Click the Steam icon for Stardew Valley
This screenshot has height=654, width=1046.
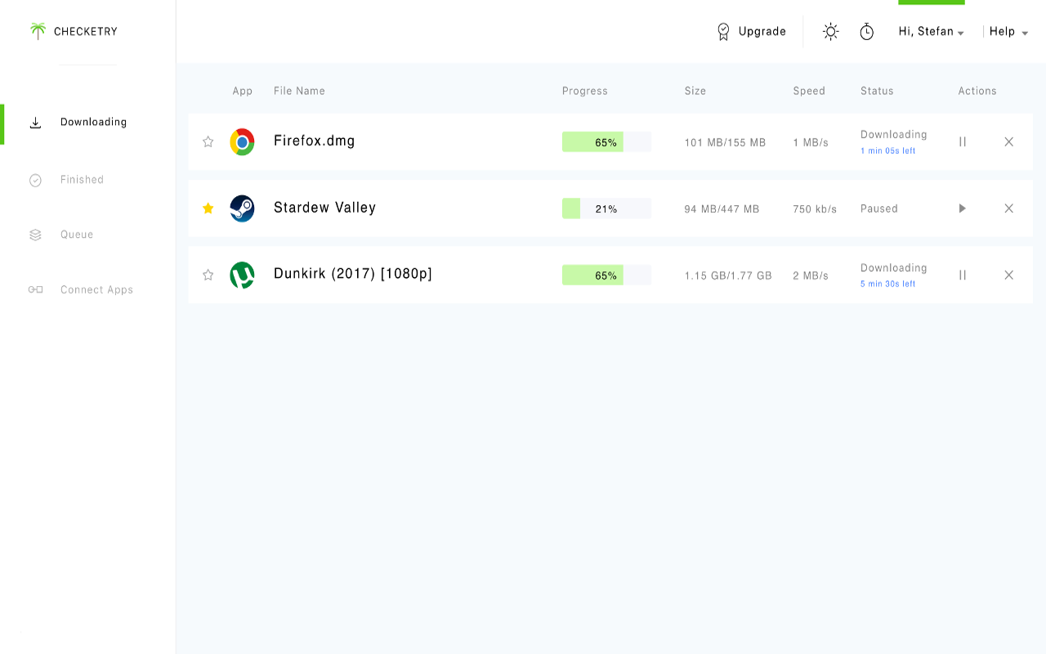pos(242,208)
